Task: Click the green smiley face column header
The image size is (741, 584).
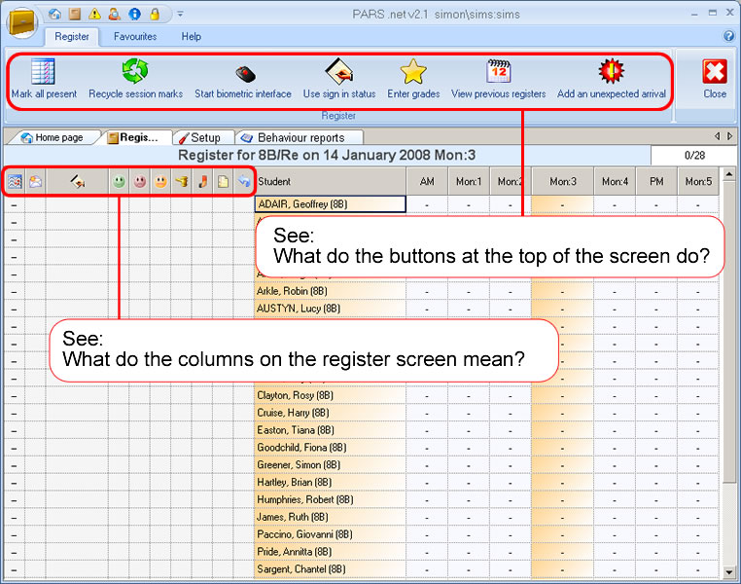Action: click(x=119, y=181)
